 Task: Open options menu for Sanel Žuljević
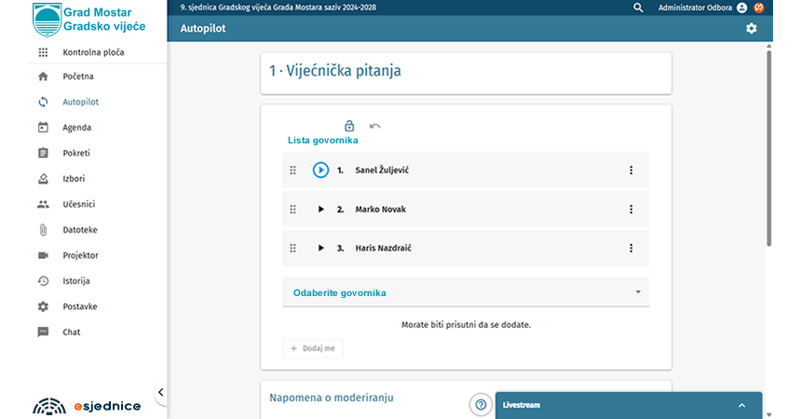click(x=631, y=170)
